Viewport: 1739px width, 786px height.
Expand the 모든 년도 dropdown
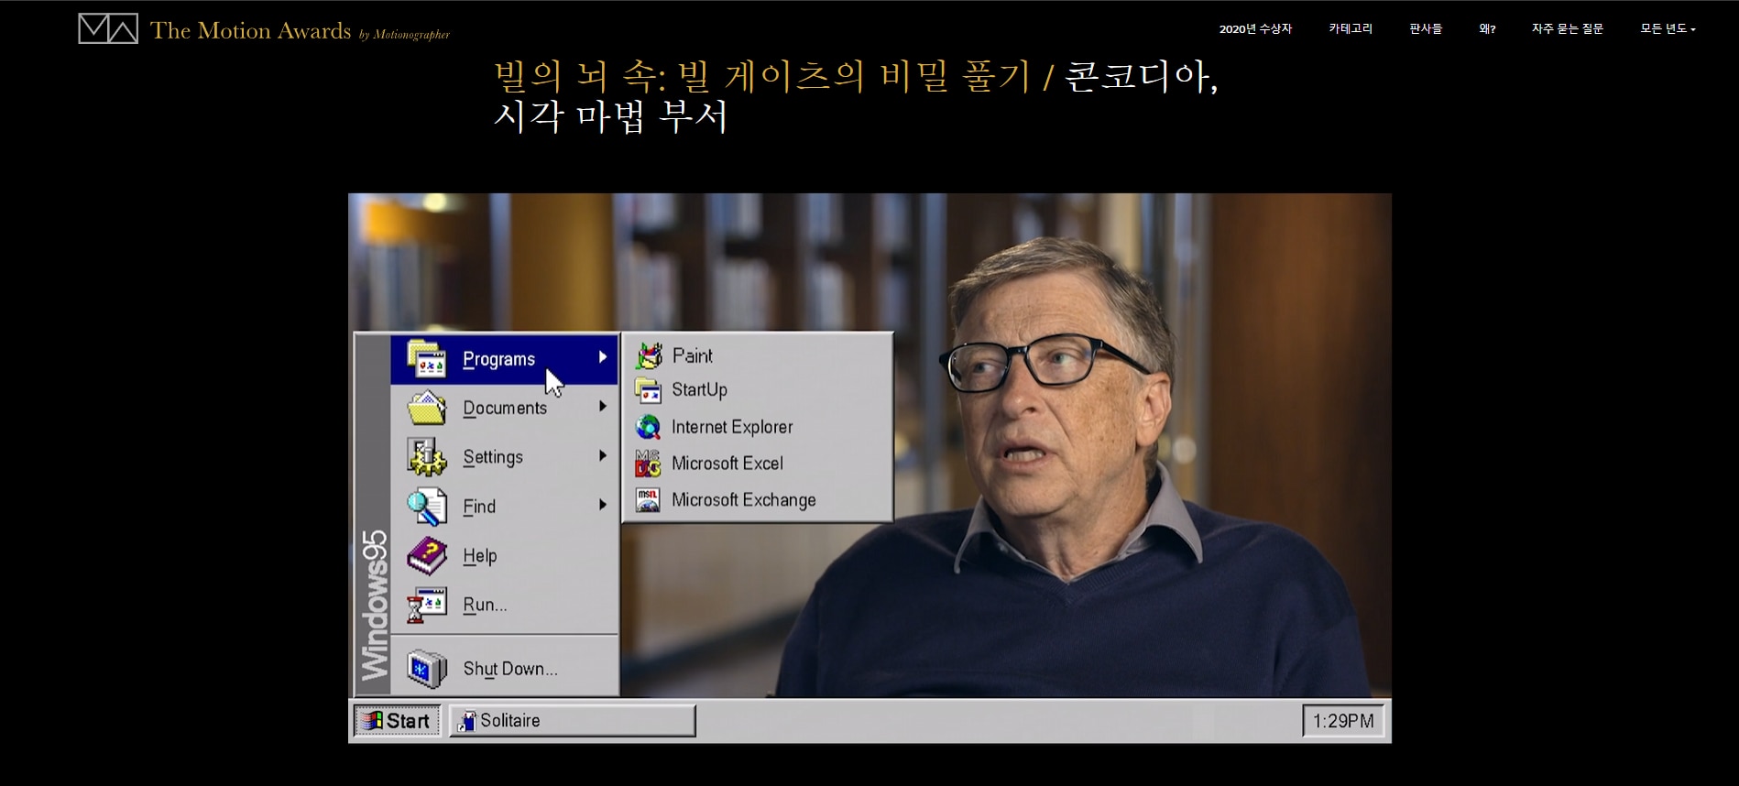(1668, 29)
